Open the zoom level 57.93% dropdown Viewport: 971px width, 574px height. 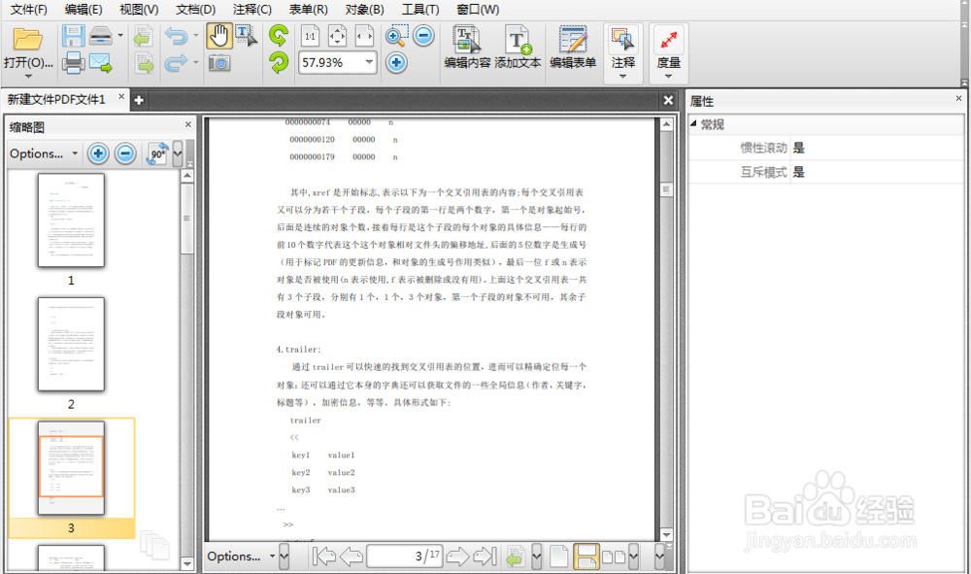tap(369, 62)
